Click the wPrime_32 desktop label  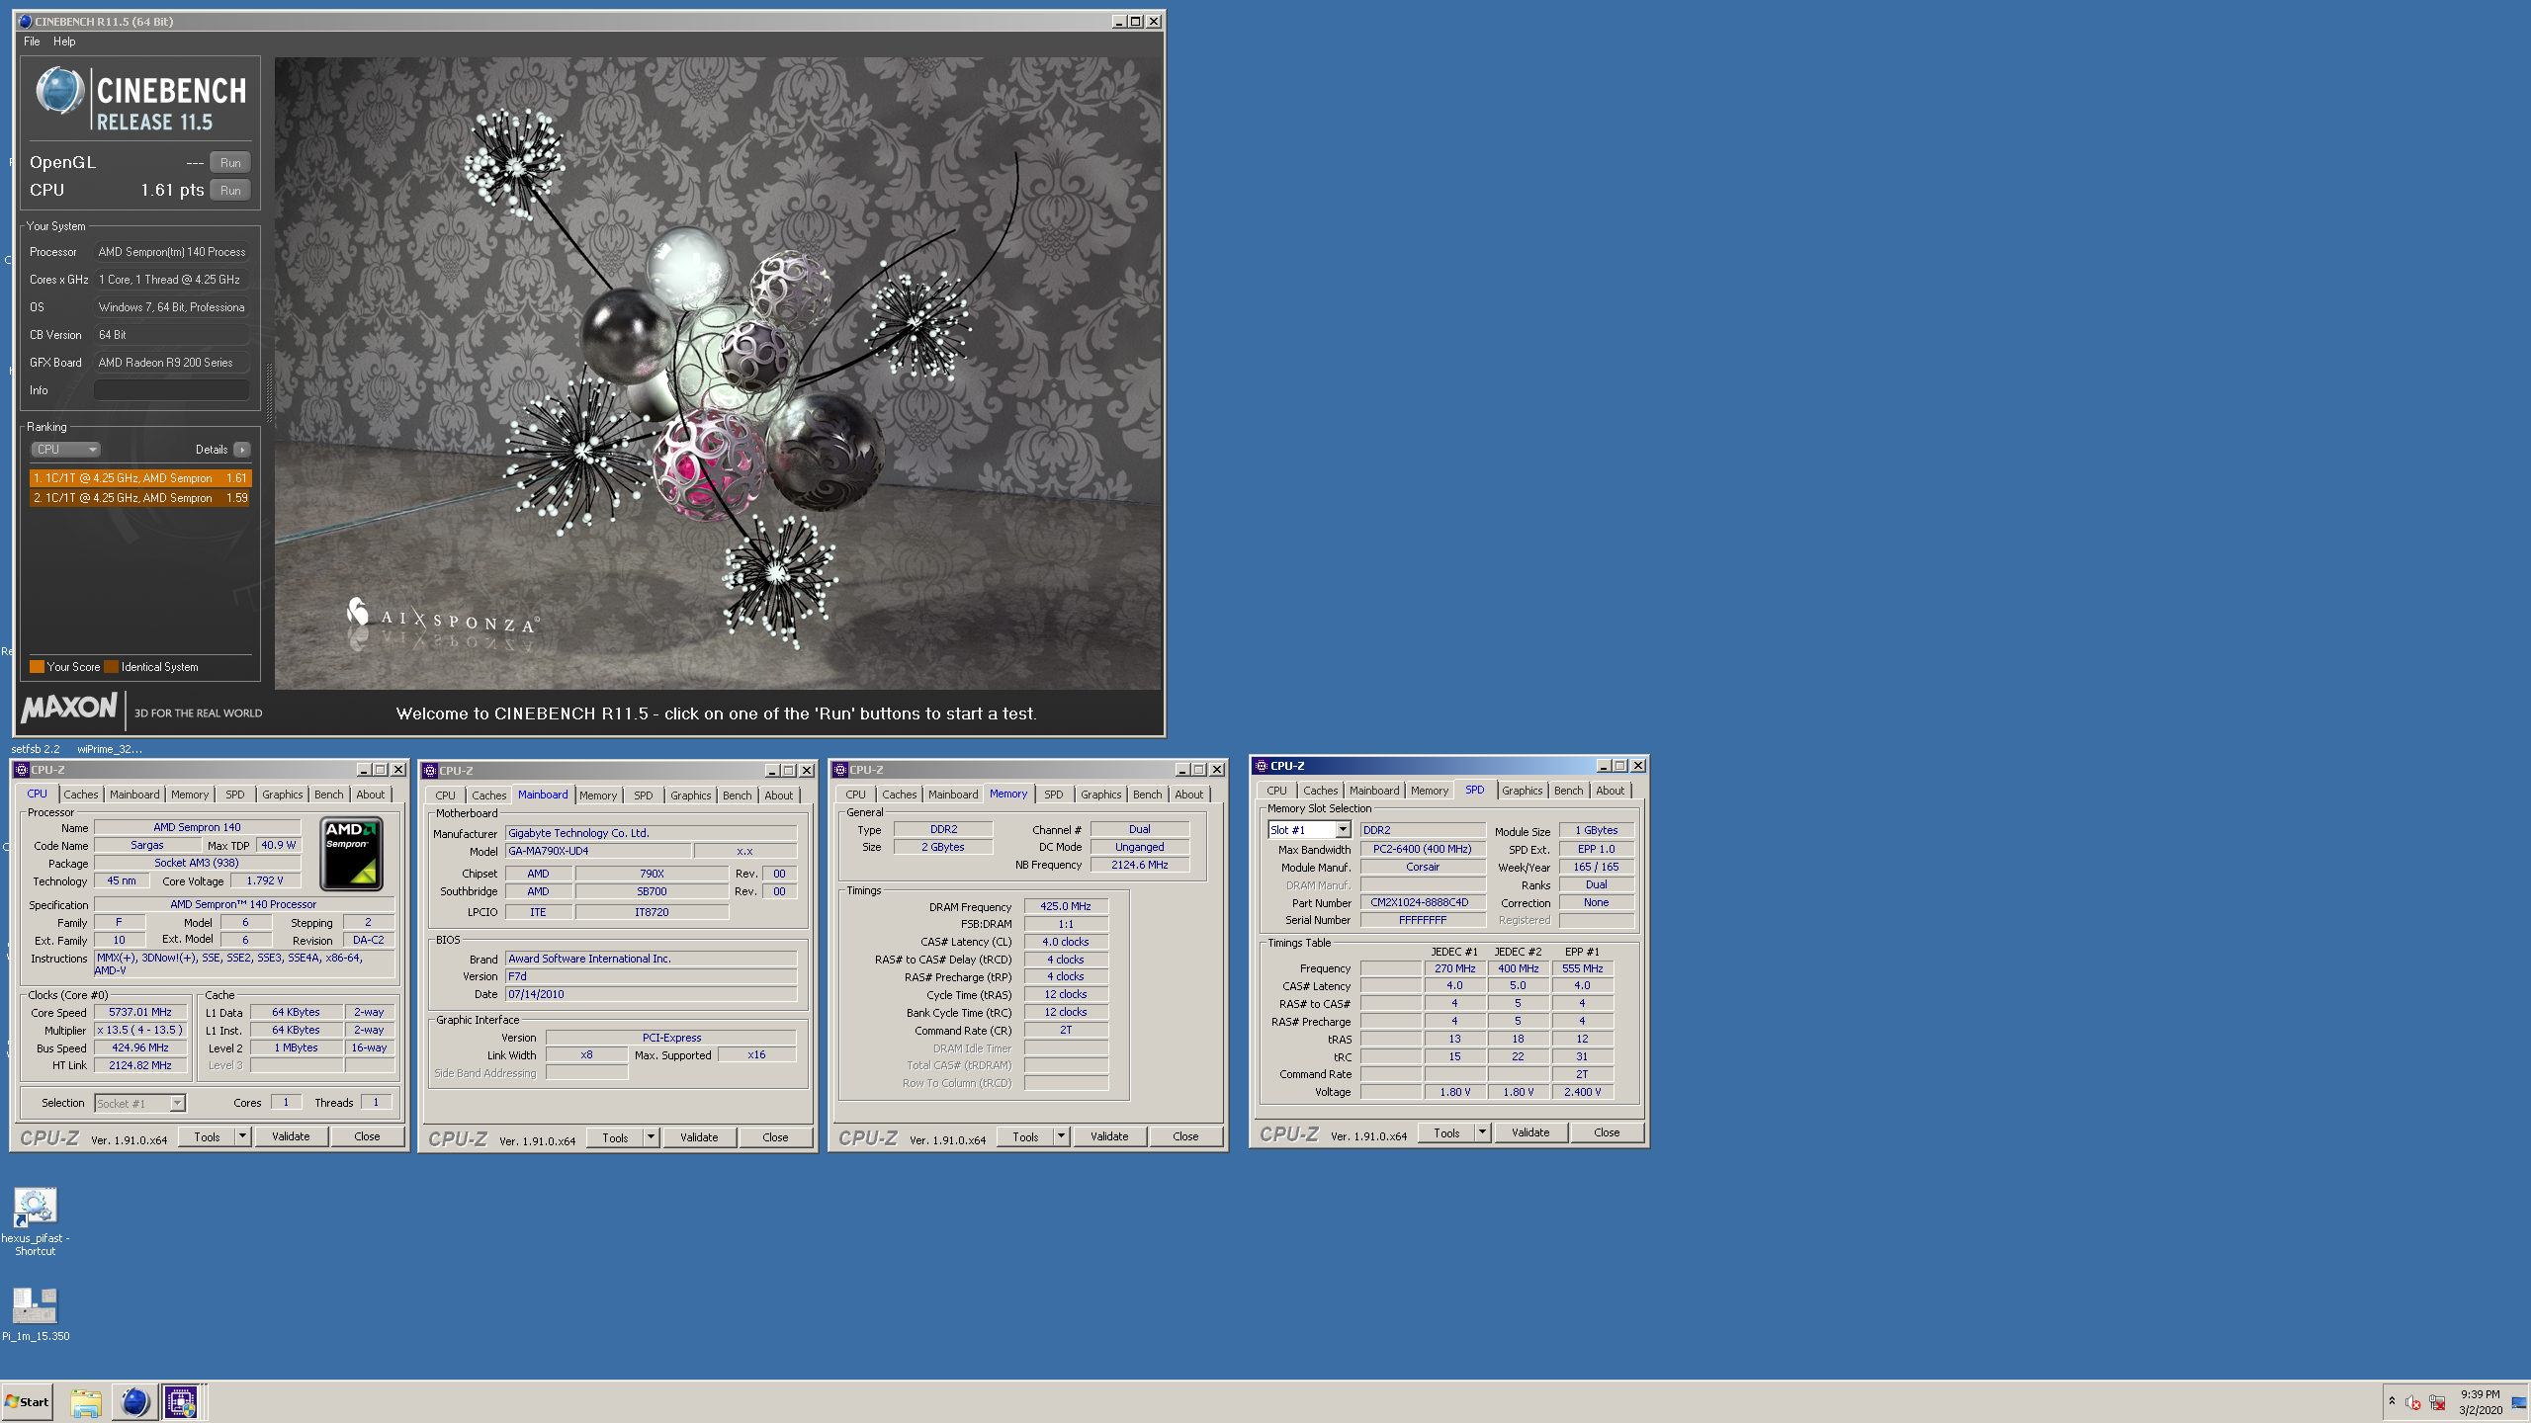[x=109, y=749]
